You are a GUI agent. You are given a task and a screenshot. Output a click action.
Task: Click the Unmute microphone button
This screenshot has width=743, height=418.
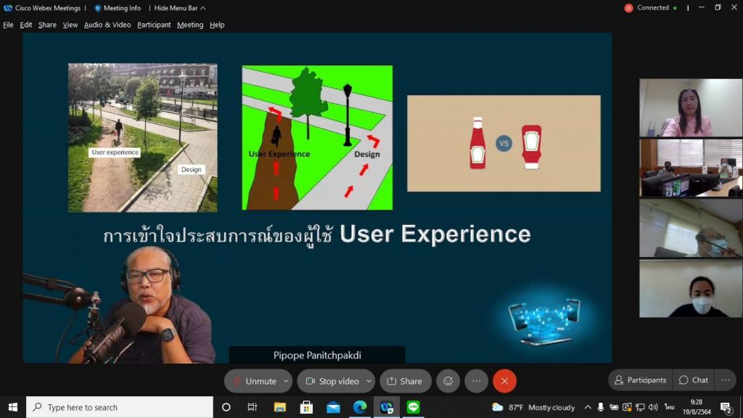[254, 381]
